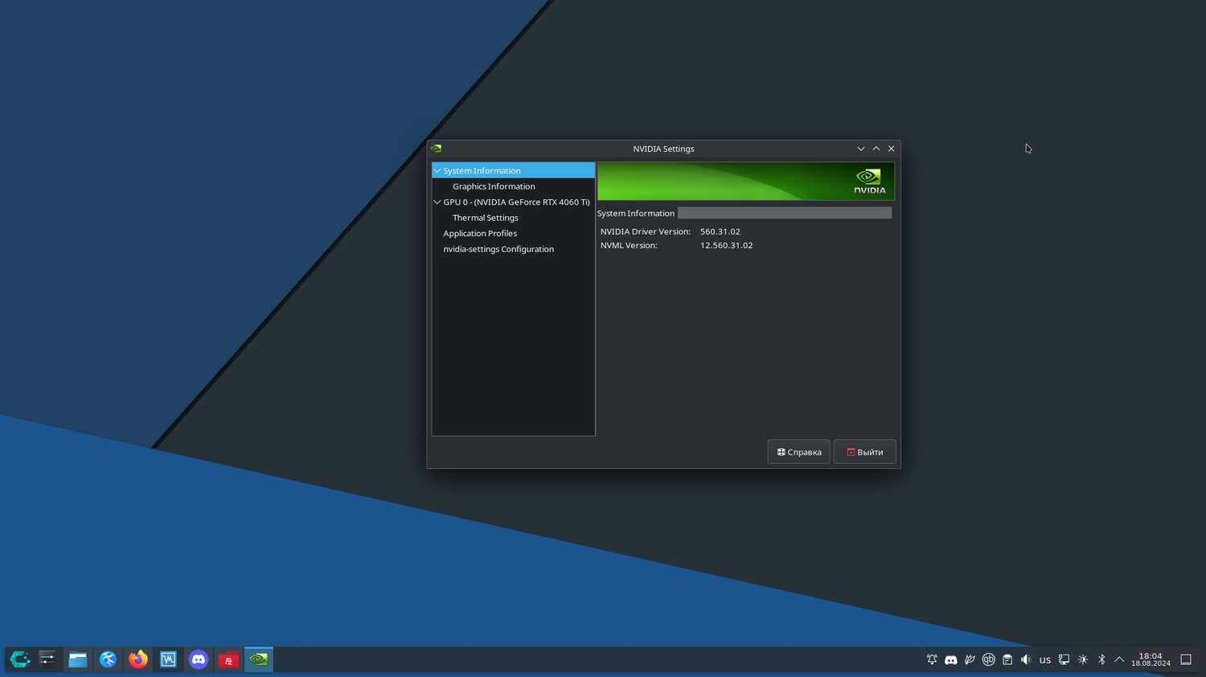Open the network connections tray icon
The width and height of the screenshot is (1206, 677).
(x=1064, y=659)
